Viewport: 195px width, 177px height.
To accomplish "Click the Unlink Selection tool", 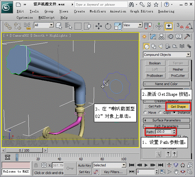I will coord(17,26).
